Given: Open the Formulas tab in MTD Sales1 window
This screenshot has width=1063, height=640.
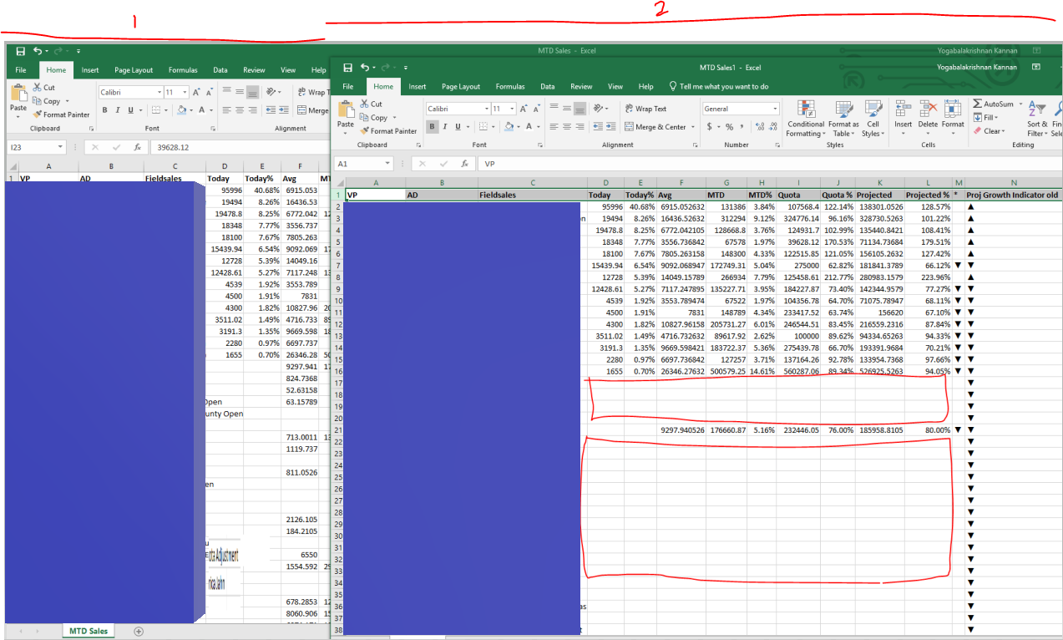Looking at the screenshot, I should [510, 86].
